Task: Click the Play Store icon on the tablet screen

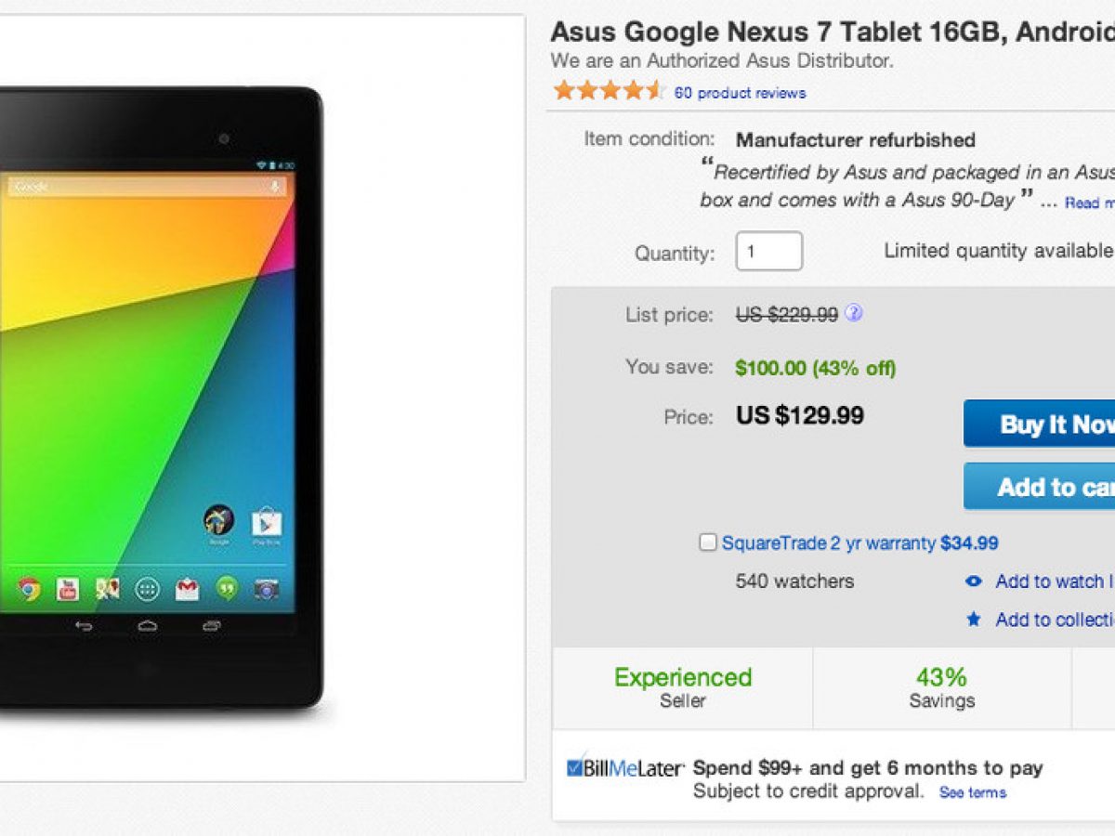Action: 266,522
